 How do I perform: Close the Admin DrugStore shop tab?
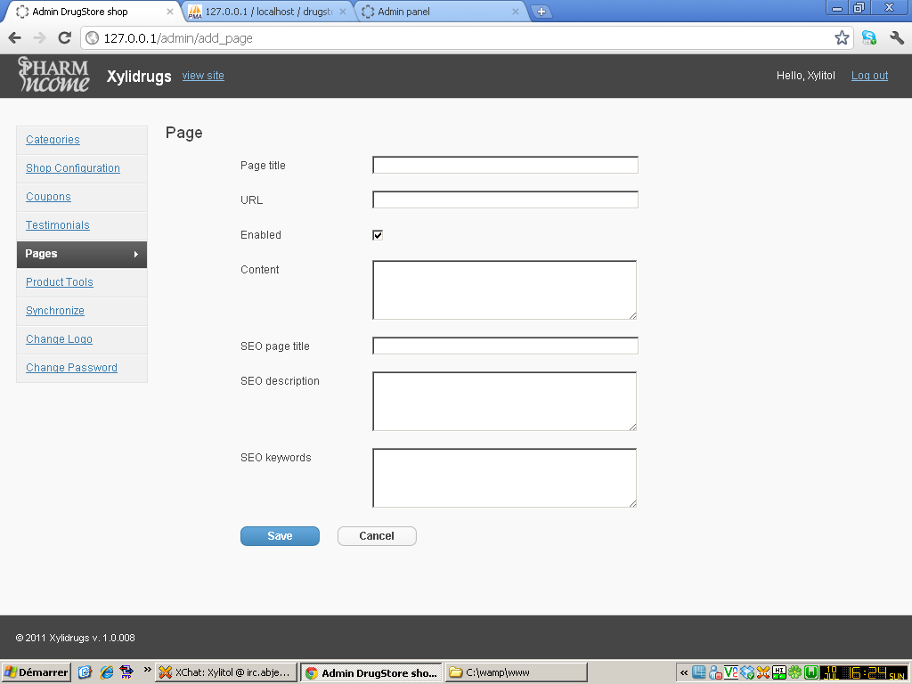click(170, 12)
